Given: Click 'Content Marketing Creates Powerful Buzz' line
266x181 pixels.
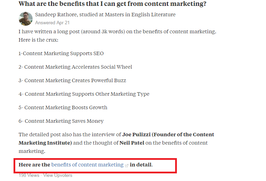Looking at the screenshot, I should tap(72, 80).
